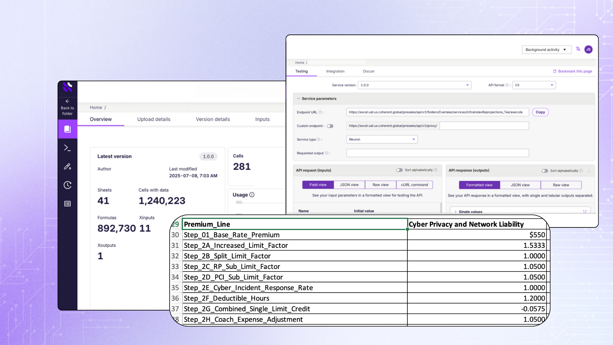This screenshot has width=613, height=345.
Task: Select the Overview book icon in sidebar
Action: [67, 129]
